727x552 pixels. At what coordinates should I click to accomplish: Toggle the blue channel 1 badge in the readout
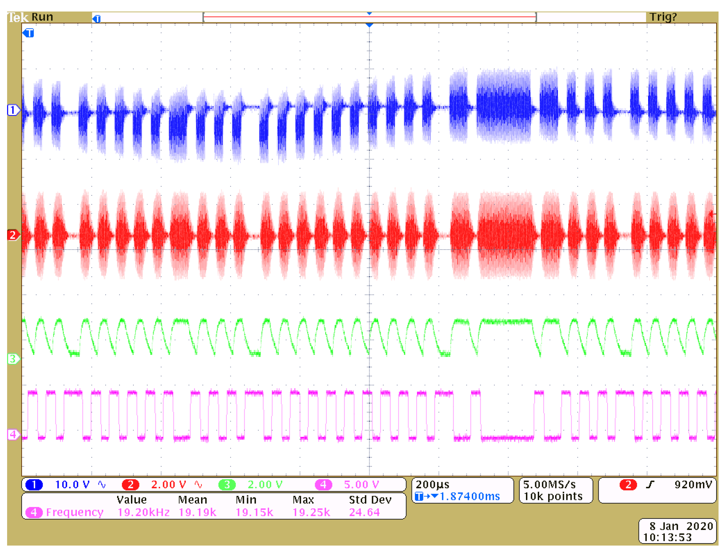[34, 485]
